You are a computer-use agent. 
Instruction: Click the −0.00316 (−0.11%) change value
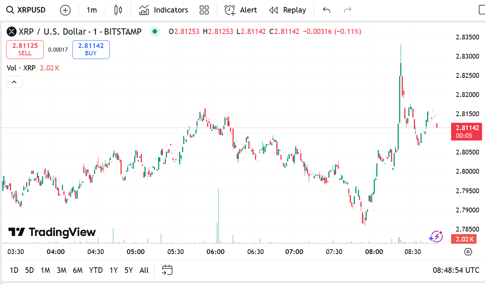(x=332, y=32)
